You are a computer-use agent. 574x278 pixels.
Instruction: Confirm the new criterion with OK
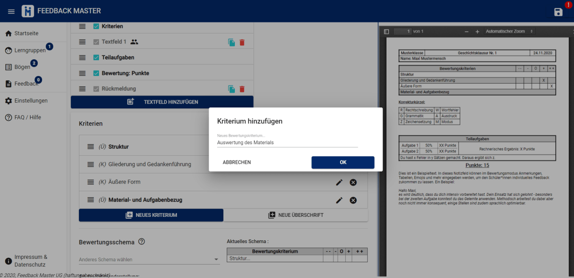[x=342, y=162]
